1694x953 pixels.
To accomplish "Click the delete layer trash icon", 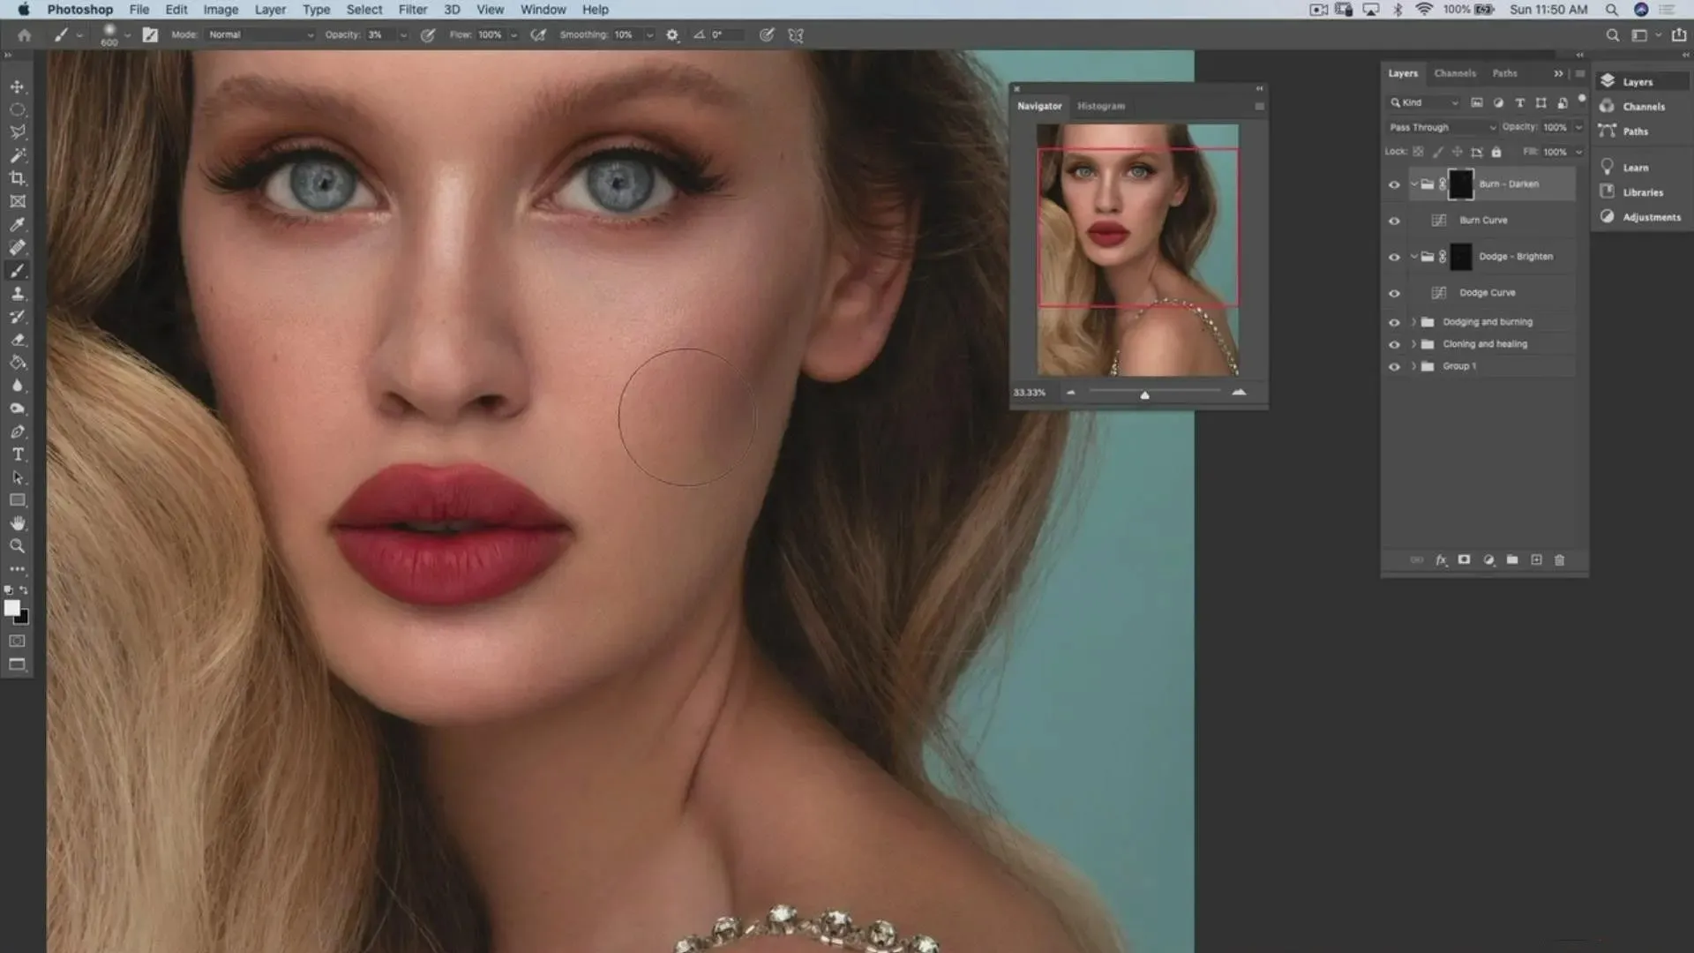I will [x=1559, y=560].
